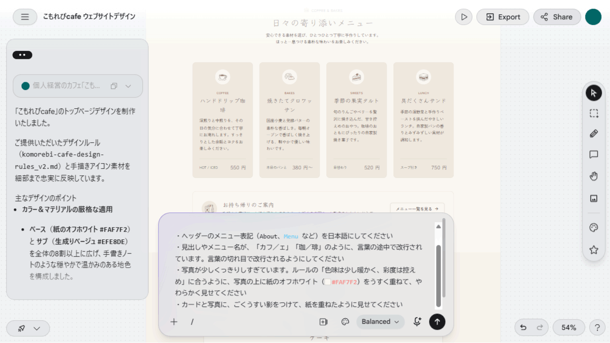Viewport: 610px width, 343px height.
Task: Click the prompt scrollbar up arrow
Action: click(x=438, y=226)
